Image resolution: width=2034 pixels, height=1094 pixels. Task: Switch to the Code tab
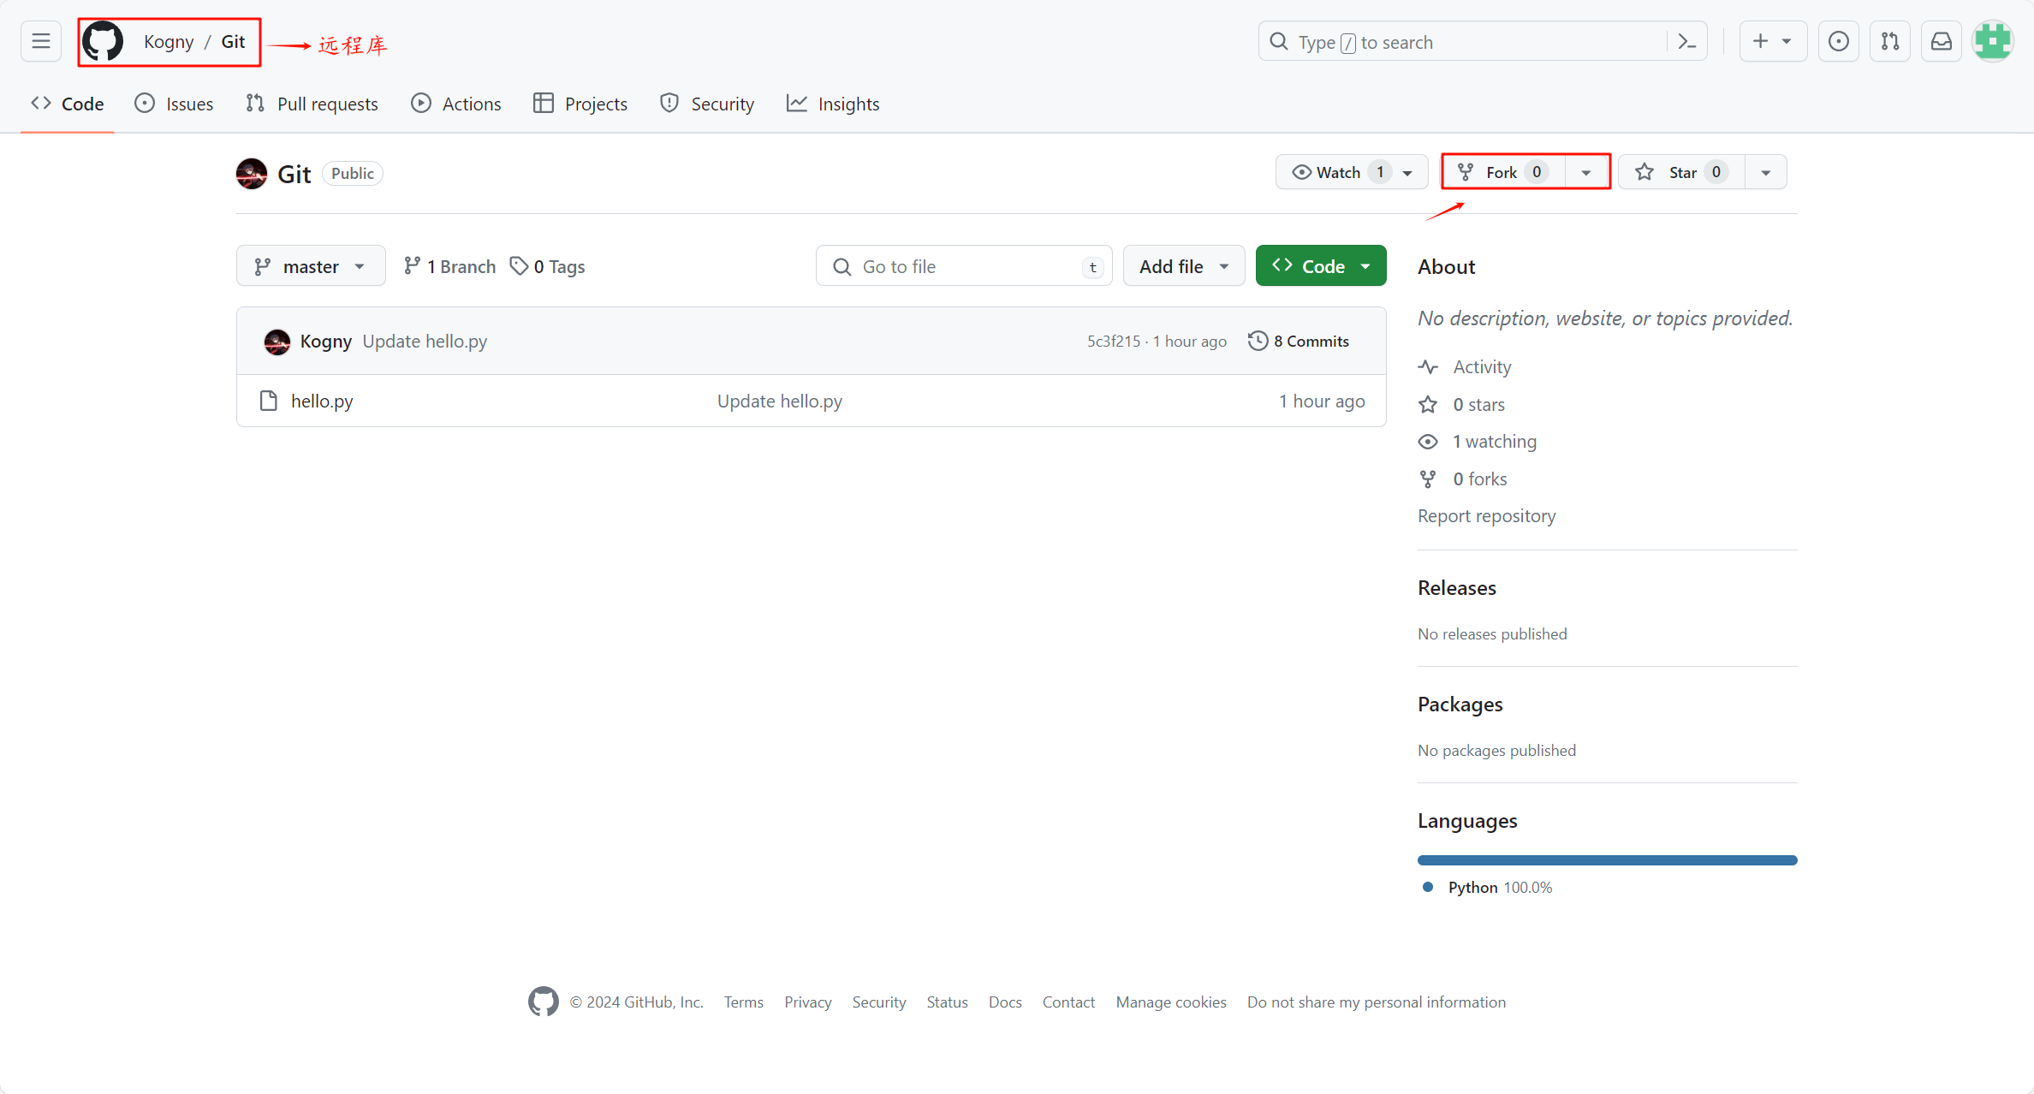click(x=68, y=104)
